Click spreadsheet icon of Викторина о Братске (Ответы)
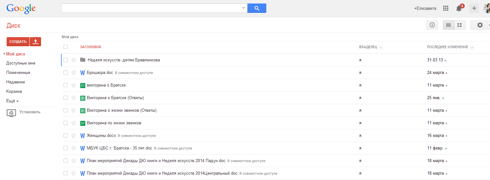The width and height of the screenshot is (490, 180). tap(83, 98)
